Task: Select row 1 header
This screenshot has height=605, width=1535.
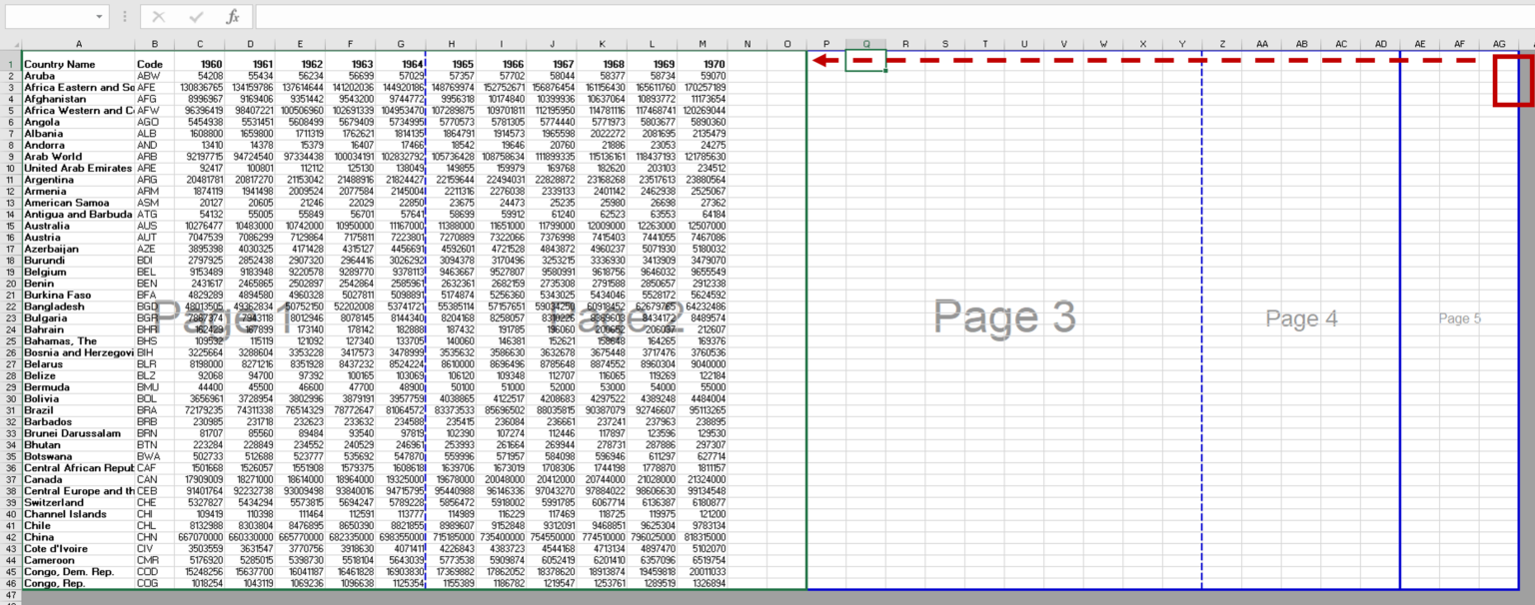Action: [x=9, y=63]
